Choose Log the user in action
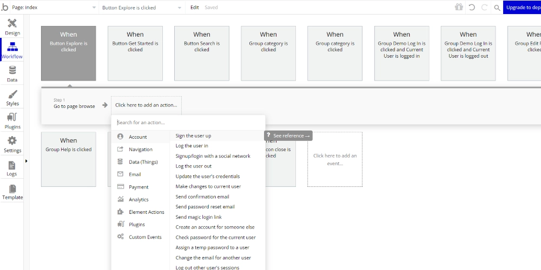This screenshot has height=270, width=541. click(x=217, y=146)
